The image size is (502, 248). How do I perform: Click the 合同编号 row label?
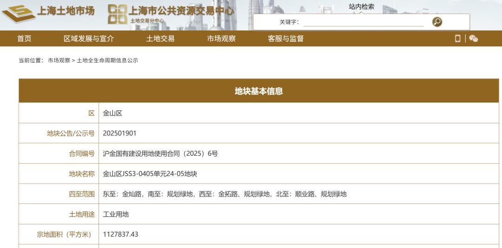tap(82, 153)
